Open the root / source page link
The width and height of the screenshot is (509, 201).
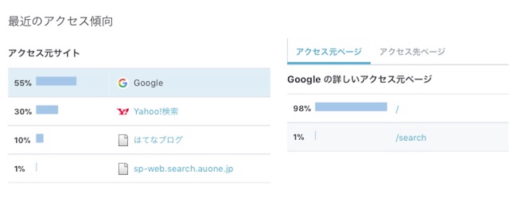point(397,109)
